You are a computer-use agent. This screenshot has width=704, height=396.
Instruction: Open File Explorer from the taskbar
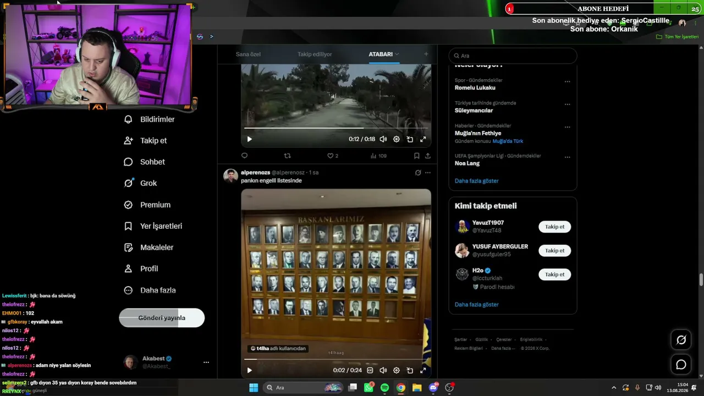(x=417, y=388)
